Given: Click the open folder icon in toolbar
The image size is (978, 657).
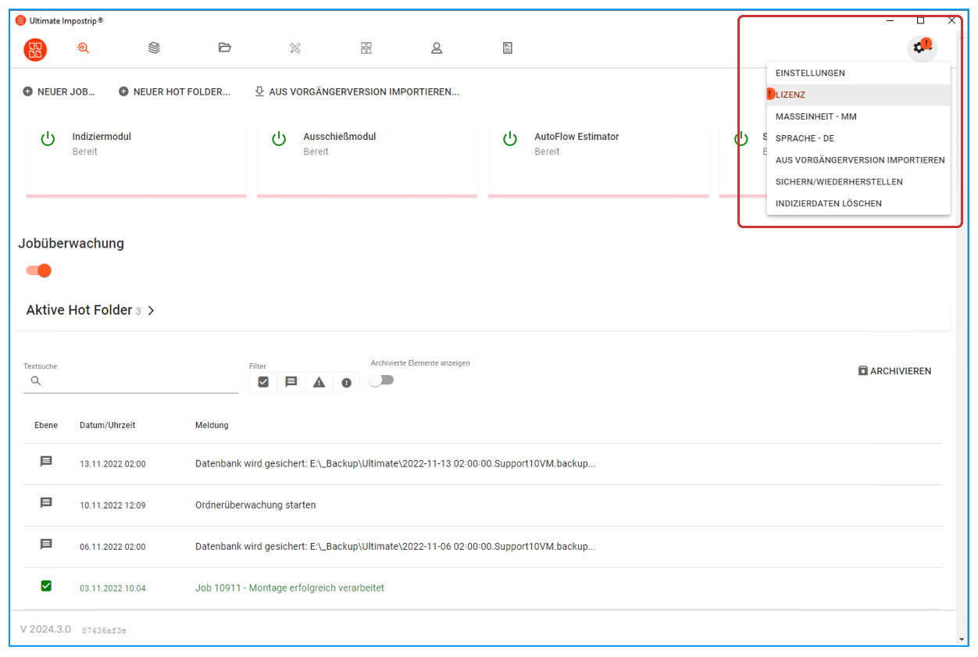Looking at the screenshot, I should [225, 48].
